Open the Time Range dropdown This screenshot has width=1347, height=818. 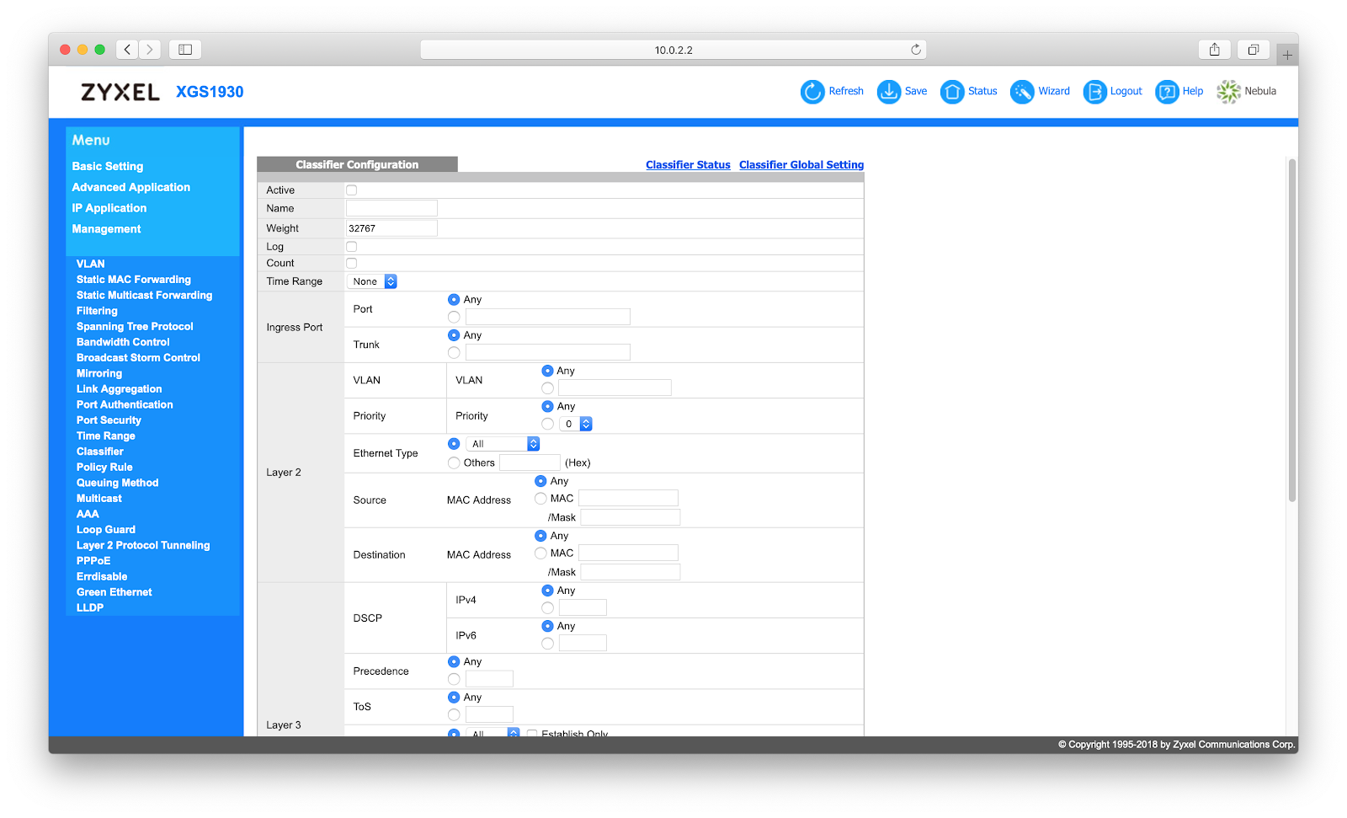click(373, 281)
